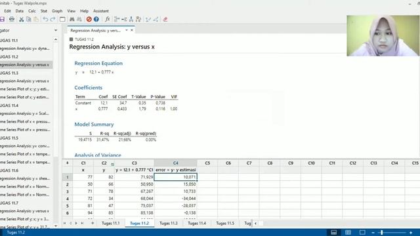Click the red Cancel circle icon
This screenshot has width=420, height=236.
[89, 19]
